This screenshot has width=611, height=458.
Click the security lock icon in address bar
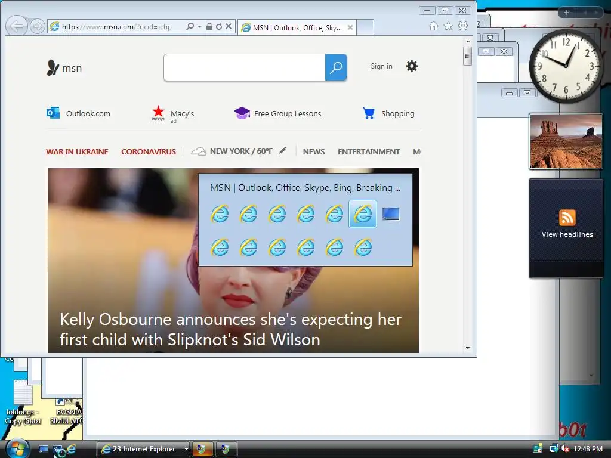(x=209, y=26)
